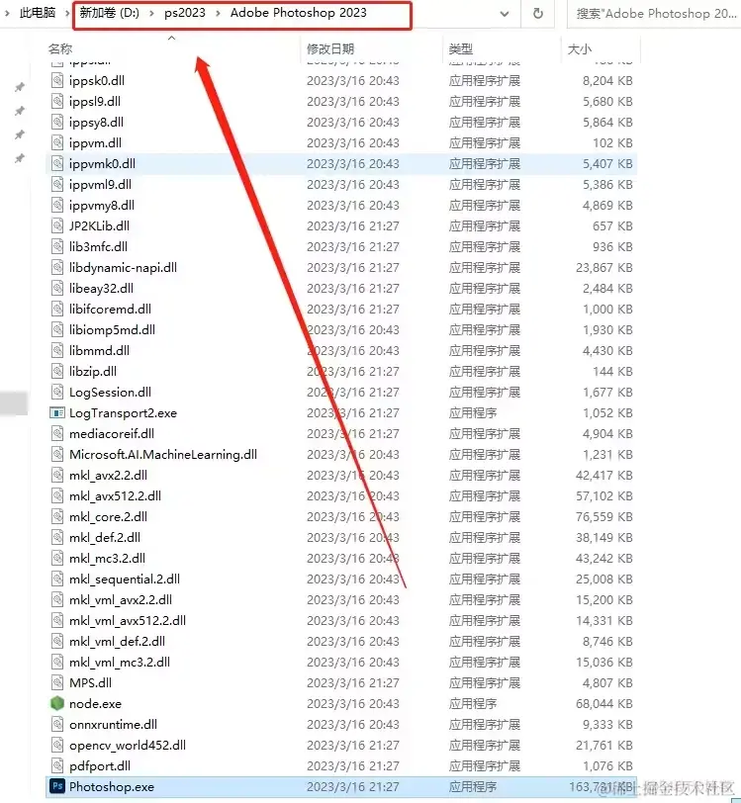Select libeay32.dll file name
The width and height of the screenshot is (741, 803).
(x=102, y=289)
